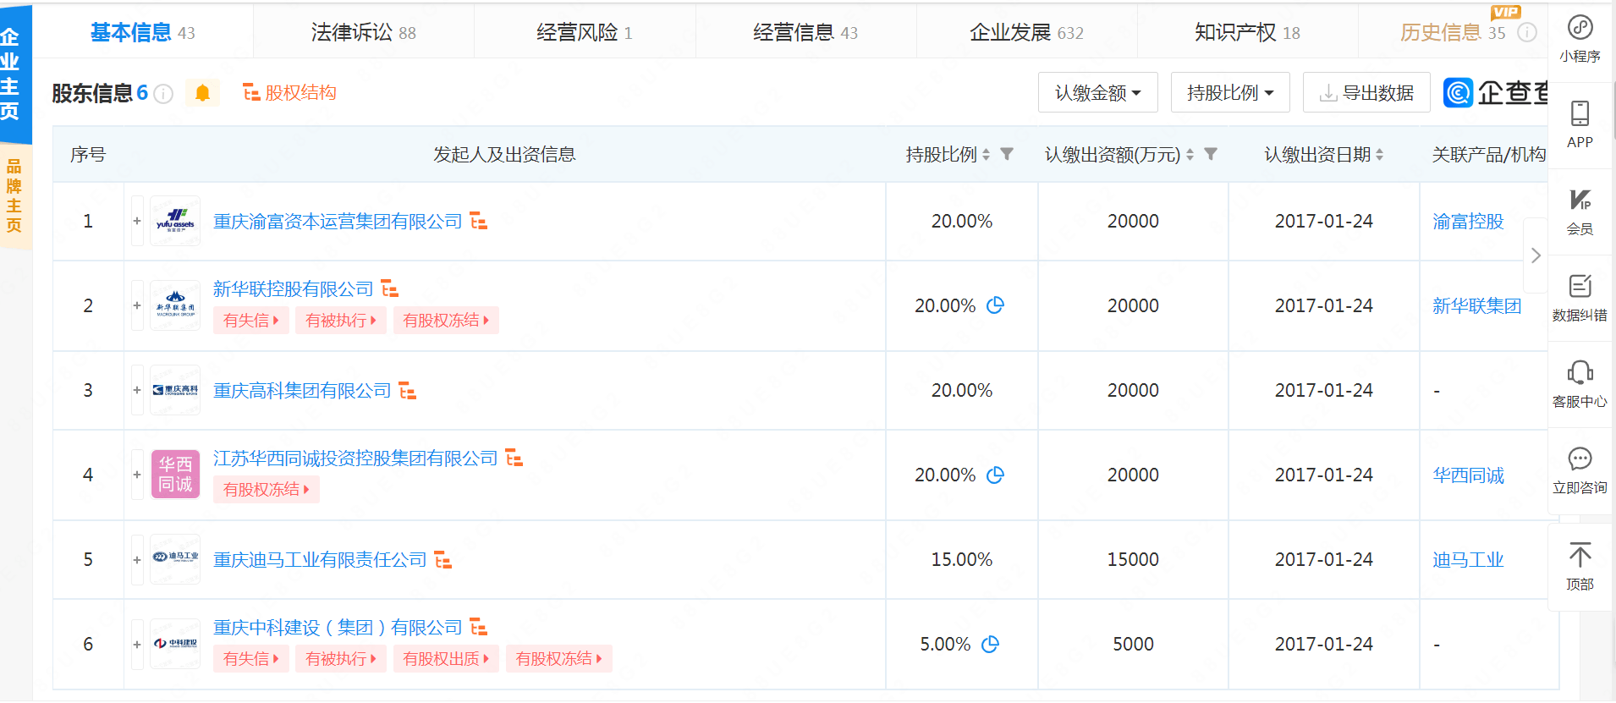Viewport: 1616px width, 703px height.
Task: Click 有失信 tag under 新华联控股
Action: click(250, 321)
